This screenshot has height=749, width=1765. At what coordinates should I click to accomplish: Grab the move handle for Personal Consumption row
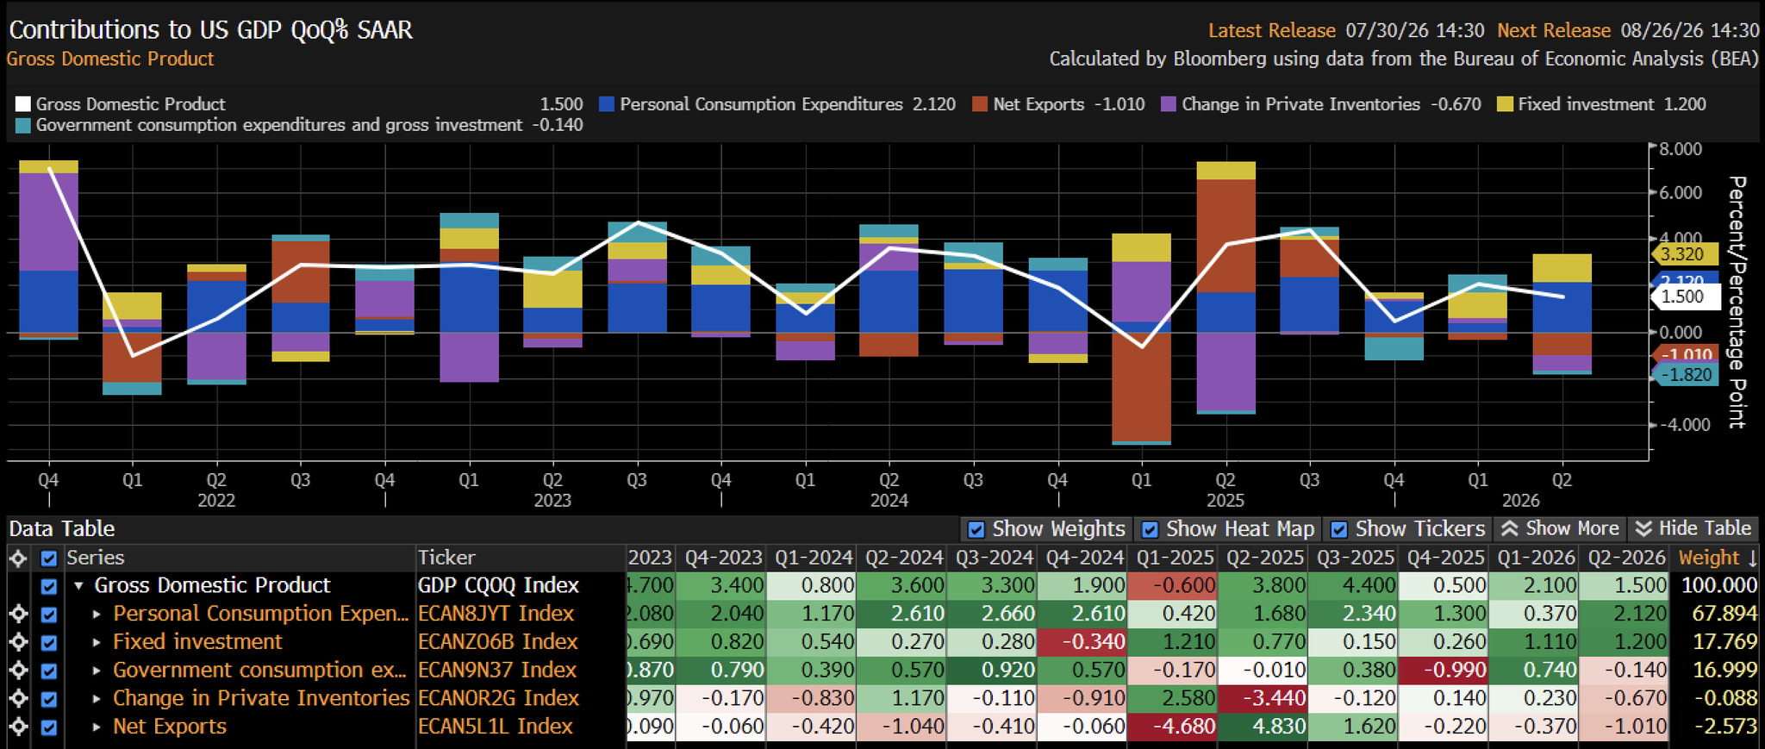(18, 614)
